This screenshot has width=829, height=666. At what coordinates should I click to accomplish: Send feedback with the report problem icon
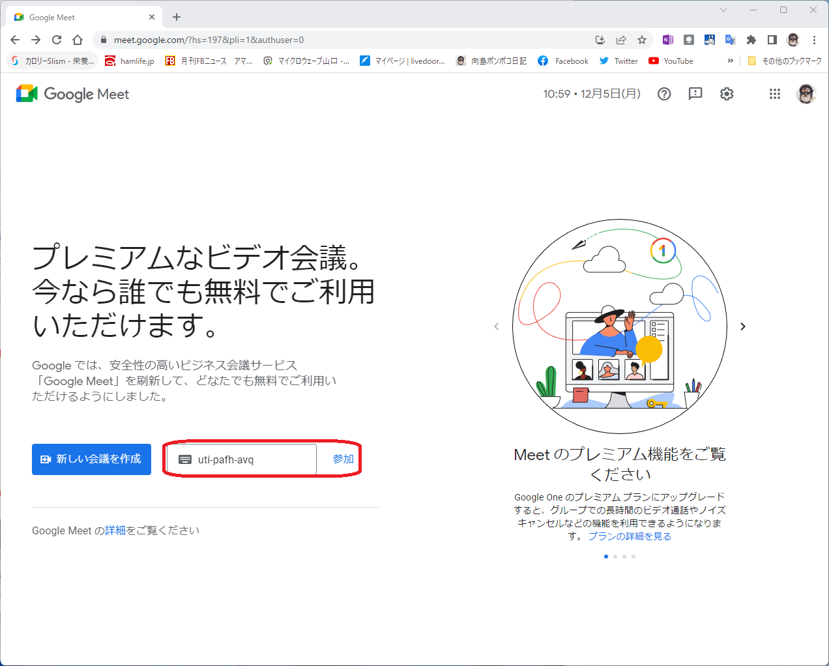[695, 94]
